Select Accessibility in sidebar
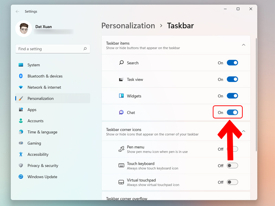 (53, 154)
